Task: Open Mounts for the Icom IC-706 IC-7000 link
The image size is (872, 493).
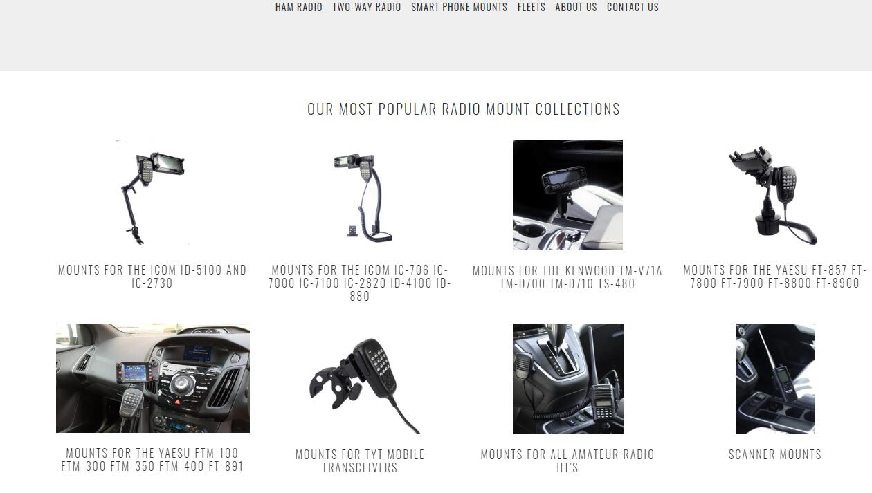Action: (360, 283)
